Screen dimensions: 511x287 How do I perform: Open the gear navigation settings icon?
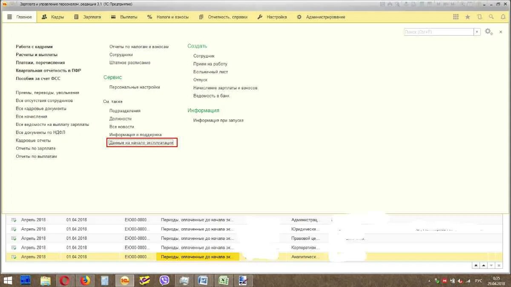click(488, 32)
